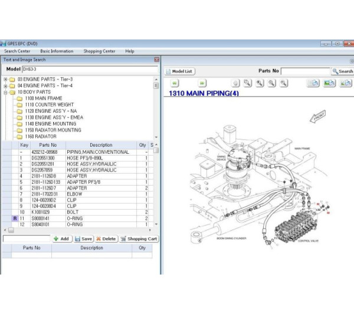
Task: Collapse the 10 BODY PARTS node
Action: click(5, 92)
